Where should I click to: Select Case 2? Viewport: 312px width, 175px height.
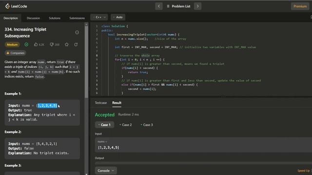tap(126, 125)
